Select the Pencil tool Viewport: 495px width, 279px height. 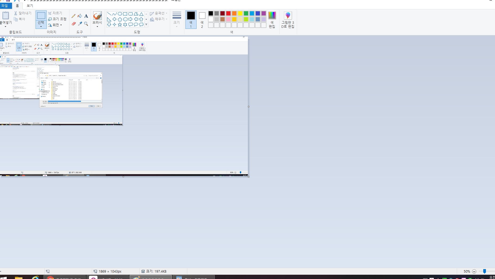pyautogui.click(x=73, y=16)
